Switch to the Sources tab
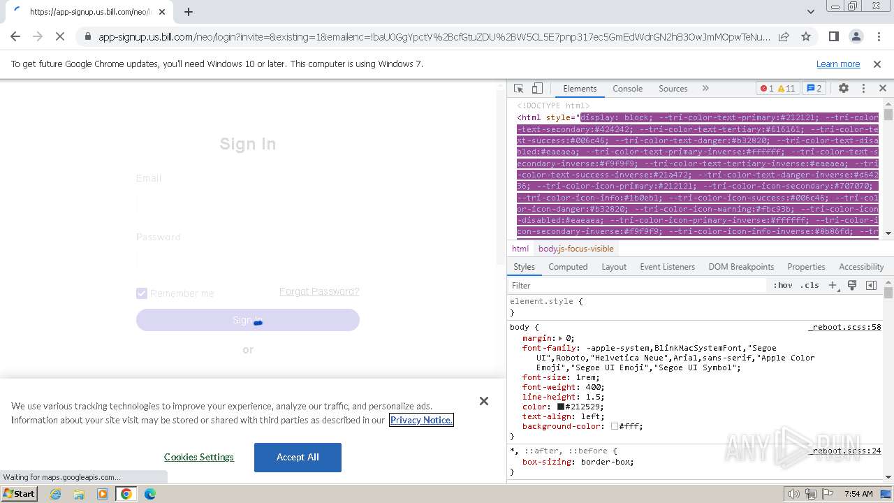Viewport: 894px width, 503px height. click(x=673, y=89)
